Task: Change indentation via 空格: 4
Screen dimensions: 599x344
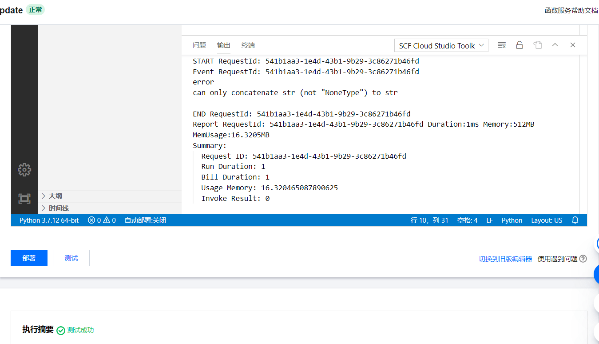Action: pos(468,220)
